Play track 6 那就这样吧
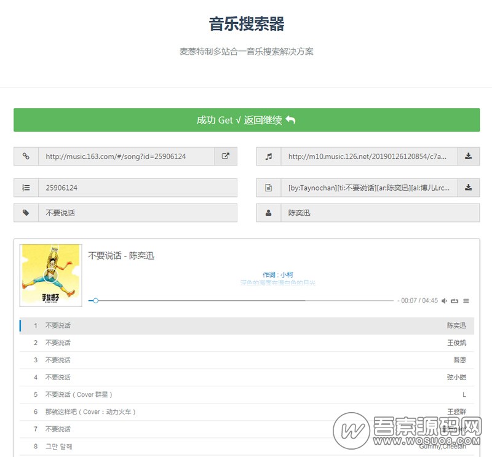The height and width of the screenshot is (457, 492). pyautogui.click(x=246, y=411)
